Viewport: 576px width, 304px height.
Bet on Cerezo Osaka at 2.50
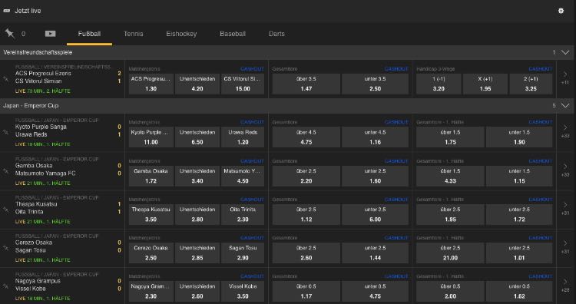coord(151,253)
